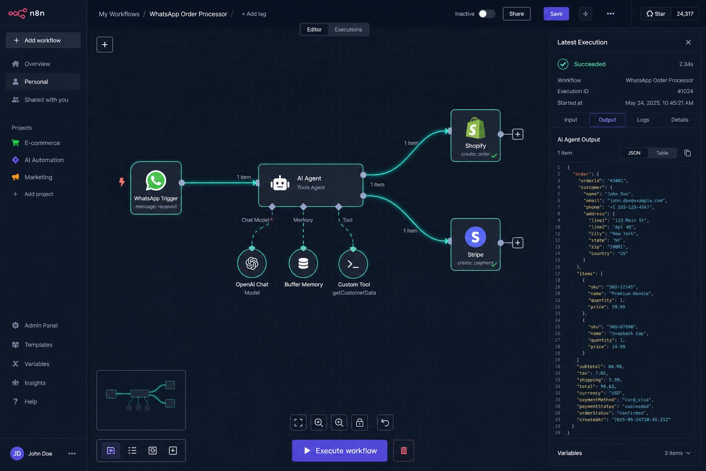The image size is (706, 471).
Task: Open the My Workflows breadcrumb
Action: tap(119, 14)
